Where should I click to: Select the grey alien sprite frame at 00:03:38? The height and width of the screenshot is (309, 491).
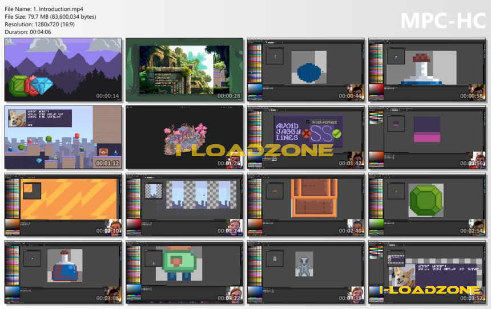tap(305, 272)
